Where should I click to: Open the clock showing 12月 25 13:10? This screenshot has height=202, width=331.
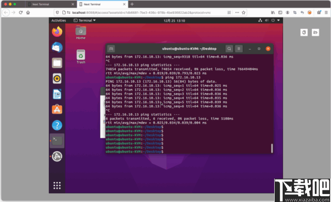(x=174, y=21)
